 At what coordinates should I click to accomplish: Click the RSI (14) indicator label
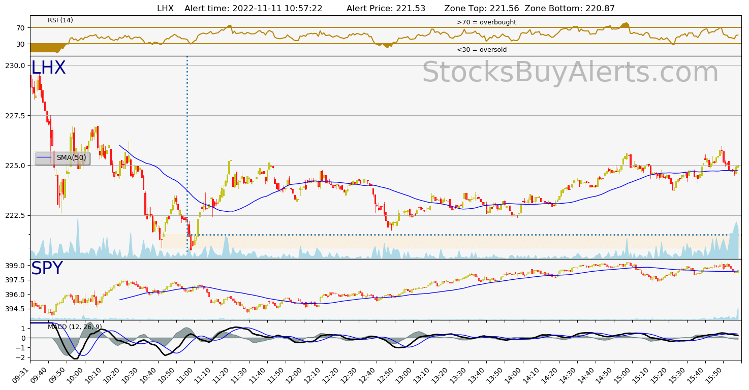pyautogui.click(x=60, y=20)
